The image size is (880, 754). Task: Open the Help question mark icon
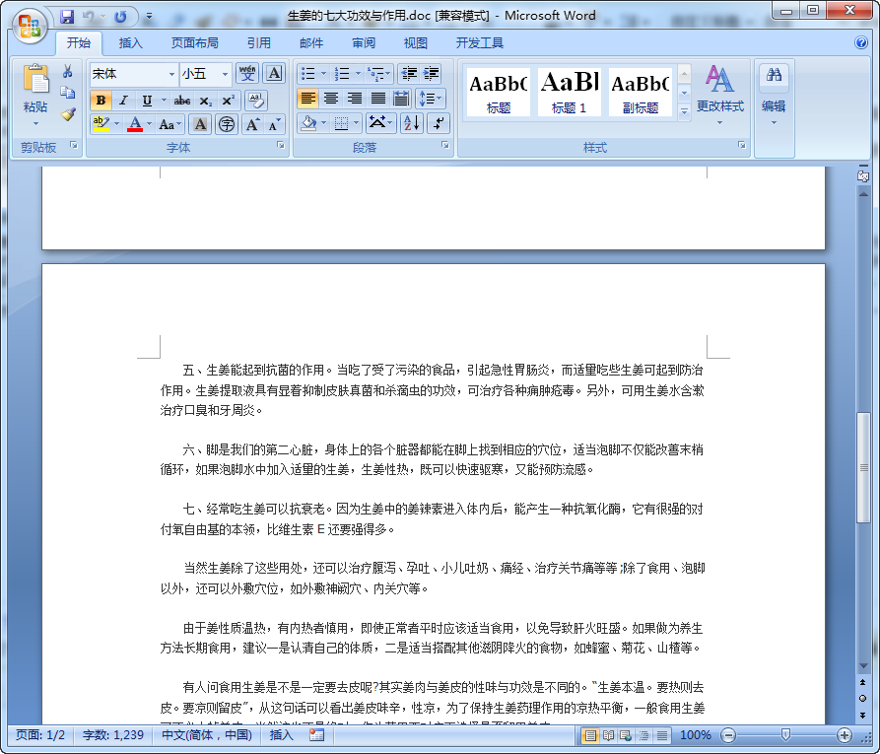[861, 42]
